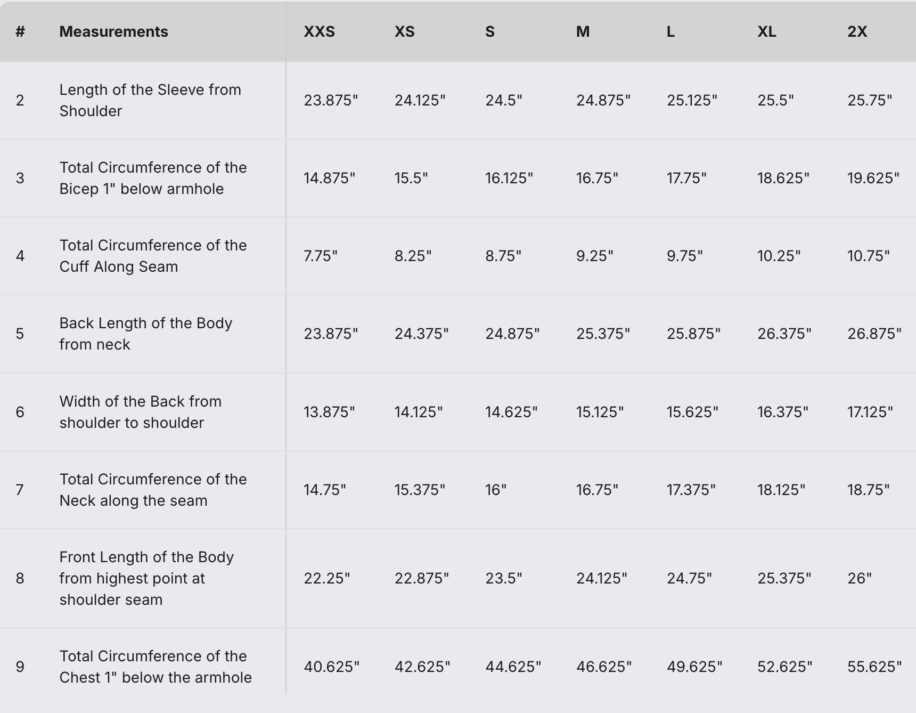Click the 24.5" sleeve length value
The image size is (916, 713).
coord(503,100)
